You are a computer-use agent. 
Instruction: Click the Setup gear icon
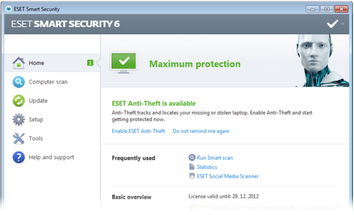tap(19, 119)
